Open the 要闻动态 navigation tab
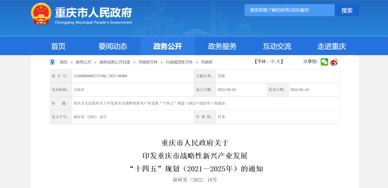This screenshot has height=188, width=388. point(113,46)
